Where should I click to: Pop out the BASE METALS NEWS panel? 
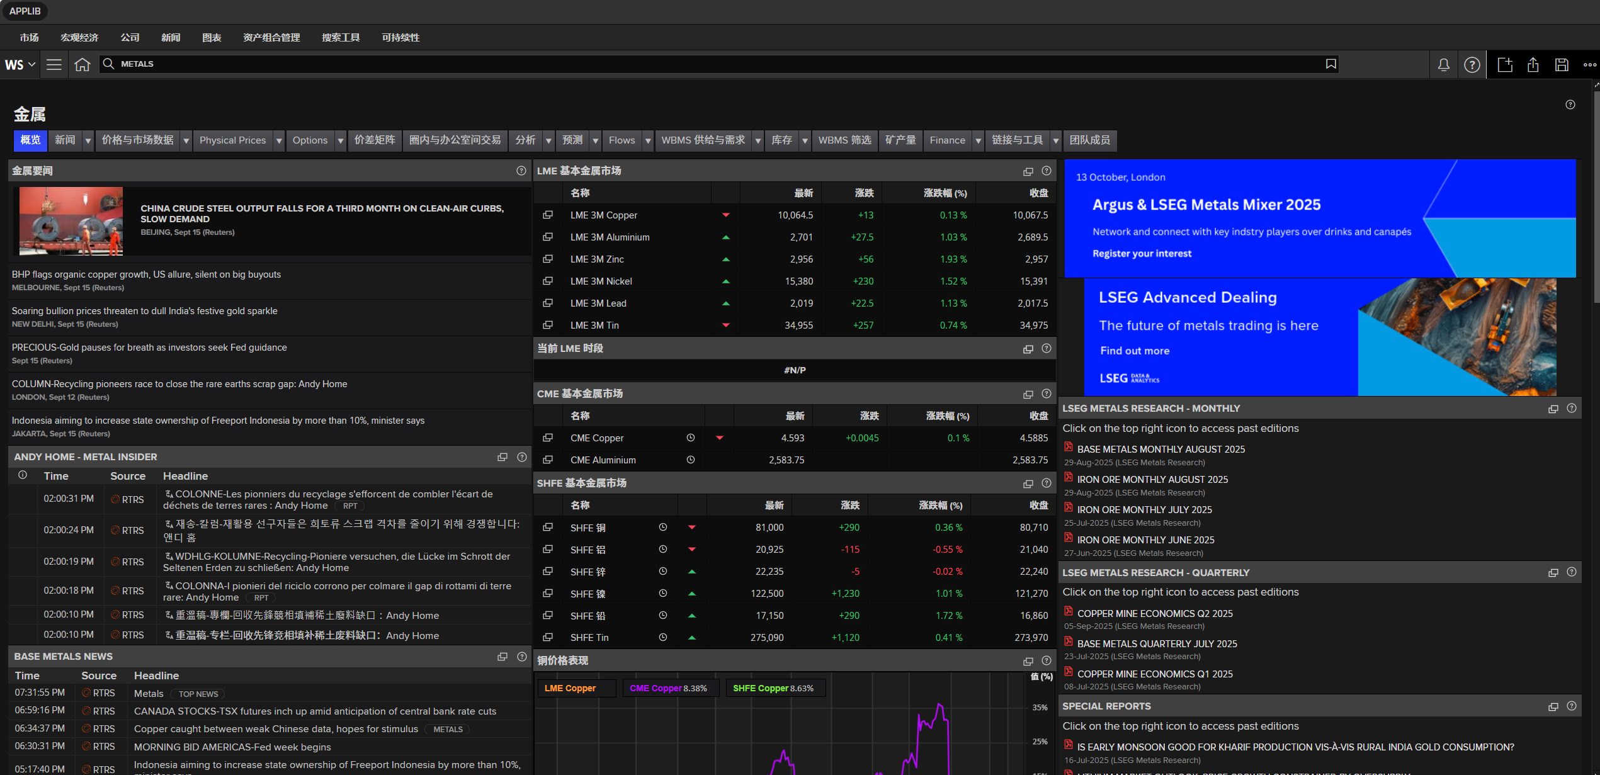[x=502, y=657]
